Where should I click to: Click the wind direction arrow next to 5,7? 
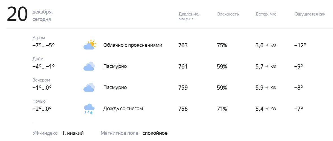pyautogui.click(x=267, y=67)
